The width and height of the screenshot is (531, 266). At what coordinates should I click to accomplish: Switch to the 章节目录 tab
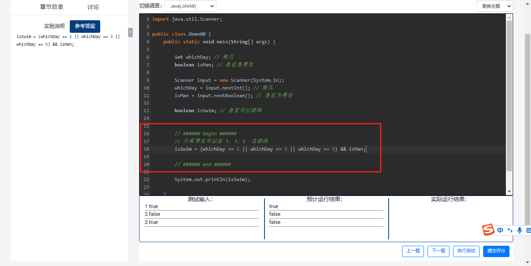point(52,7)
